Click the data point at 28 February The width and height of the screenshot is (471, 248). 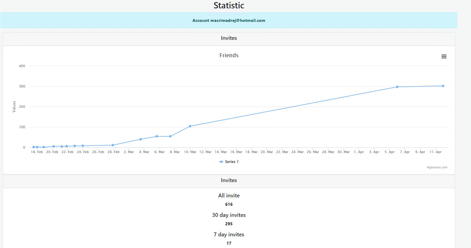coord(113,145)
